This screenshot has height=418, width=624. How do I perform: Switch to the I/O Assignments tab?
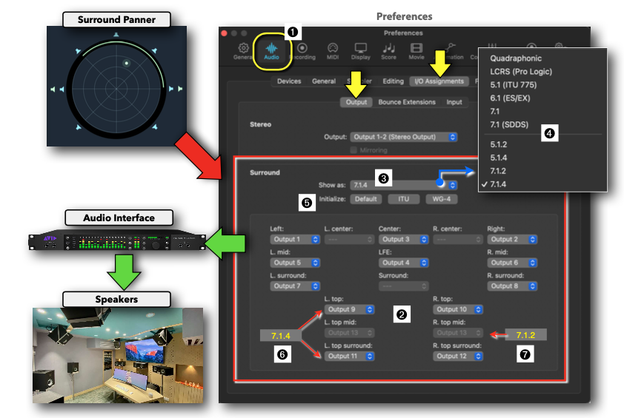pos(439,81)
